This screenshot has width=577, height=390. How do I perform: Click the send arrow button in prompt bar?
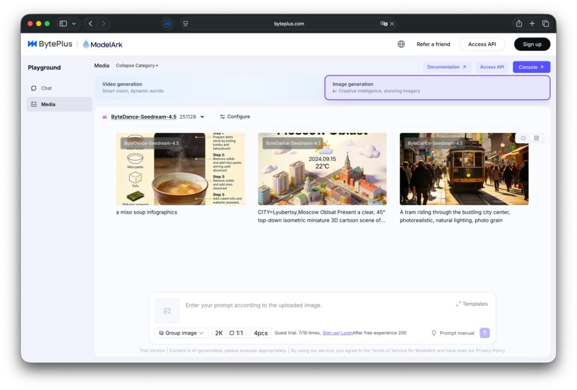click(484, 333)
